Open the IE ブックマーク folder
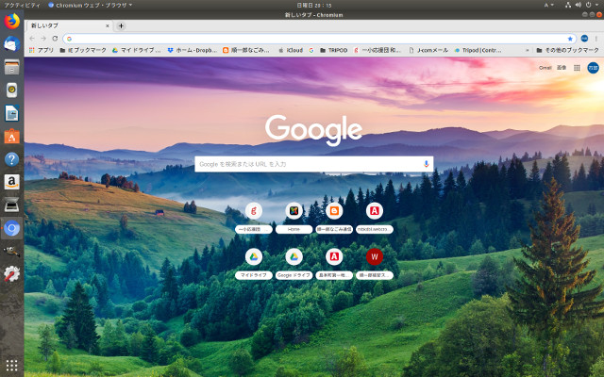The image size is (604, 377). [83, 50]
